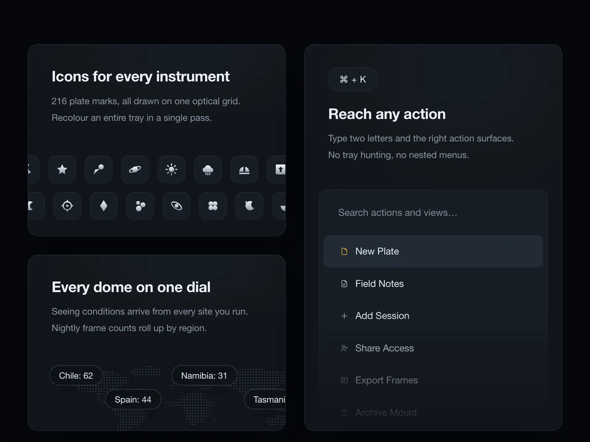Image resolution: width=590 pixels, height=442 pixels.
Task: Select the Namibia: 31 map pill
Action: 204,375
